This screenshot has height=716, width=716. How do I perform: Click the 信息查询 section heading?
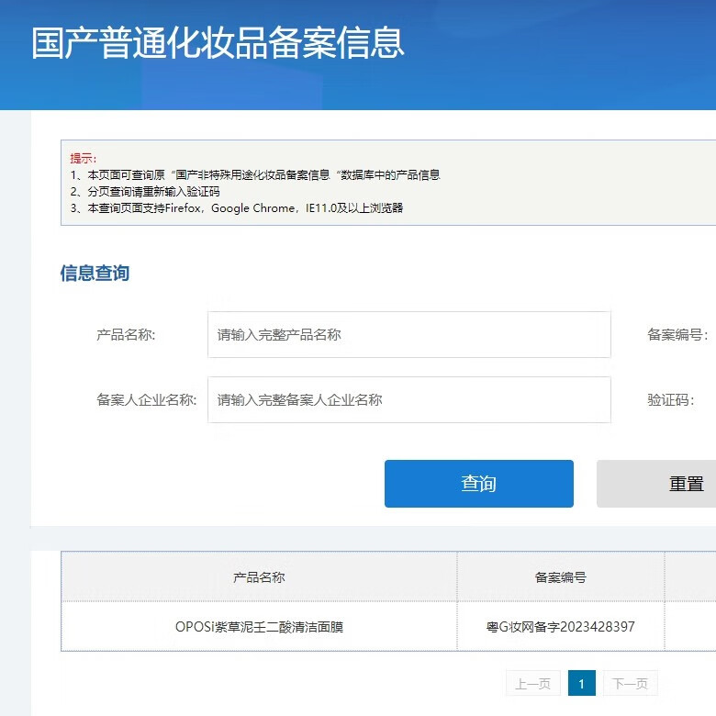(x=95, y=273)
